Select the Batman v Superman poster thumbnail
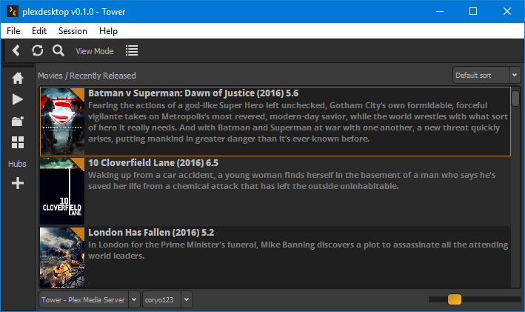 62,122
